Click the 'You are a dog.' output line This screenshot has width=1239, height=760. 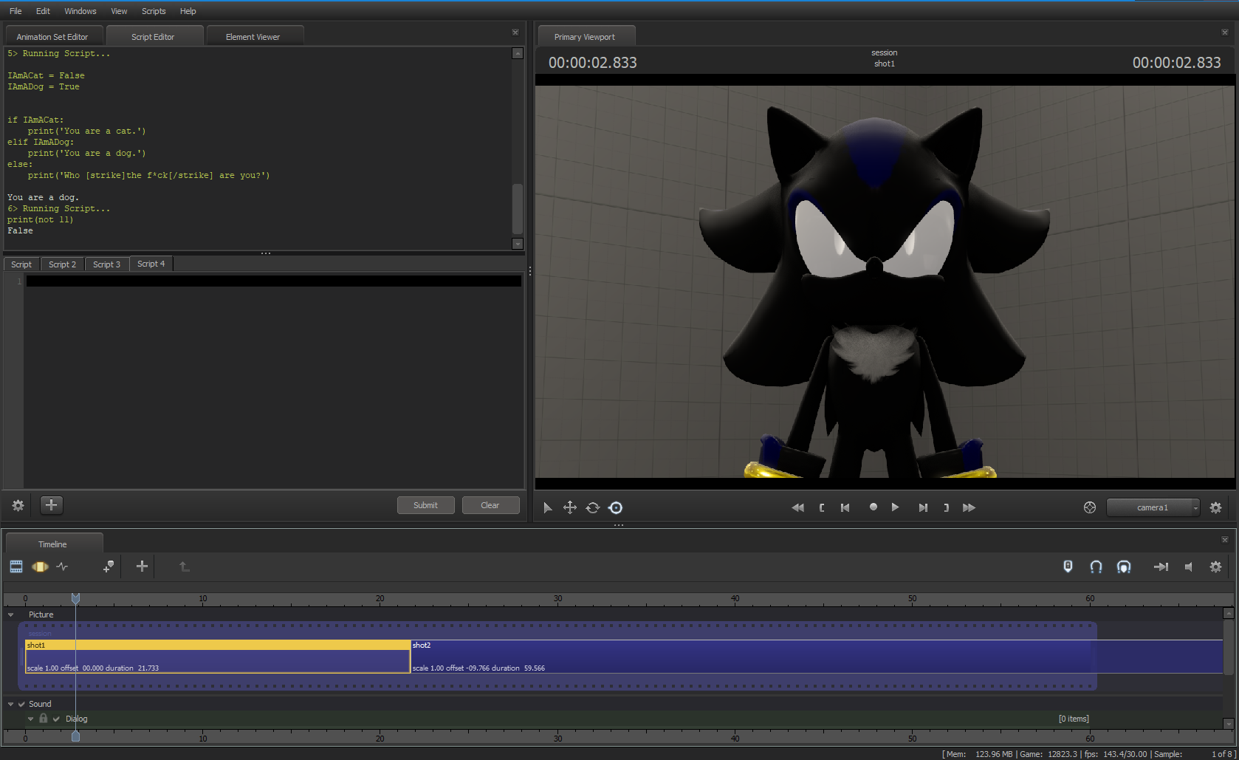(x=43, y=197)
